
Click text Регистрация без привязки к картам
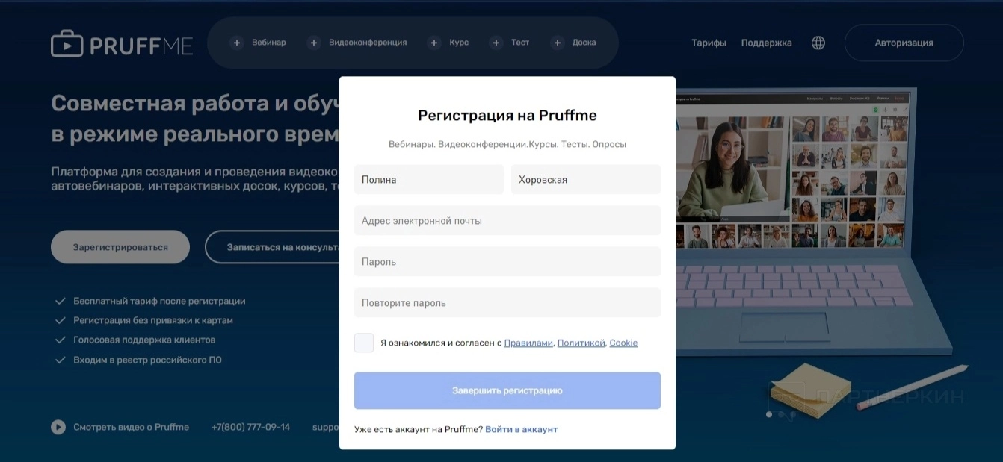pos(153,320)
